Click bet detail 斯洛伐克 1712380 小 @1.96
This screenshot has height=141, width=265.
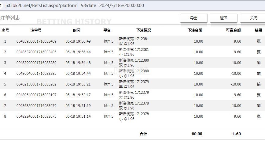[134, 73]
